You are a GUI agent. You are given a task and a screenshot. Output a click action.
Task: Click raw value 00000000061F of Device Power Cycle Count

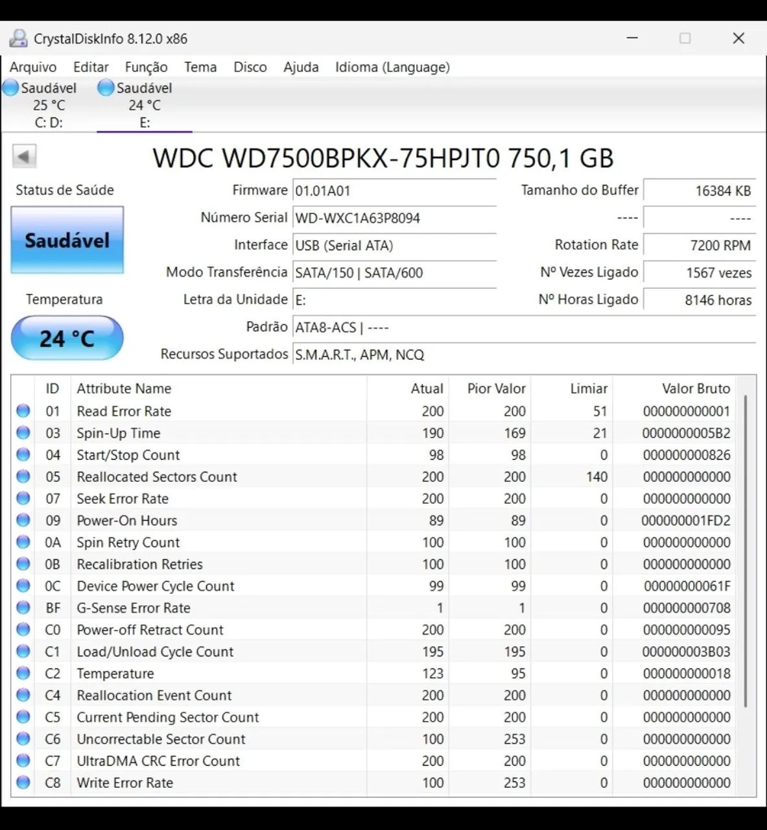pyautogui.click(x=687, y=586)
